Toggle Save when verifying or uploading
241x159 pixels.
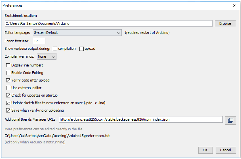pyautogui.click(x=8, y=110)
